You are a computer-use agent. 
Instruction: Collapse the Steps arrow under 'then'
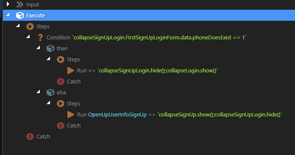click(48, 58)
